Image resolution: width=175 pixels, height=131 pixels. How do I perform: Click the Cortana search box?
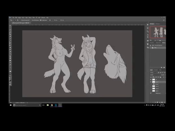(x=27, y=105)
